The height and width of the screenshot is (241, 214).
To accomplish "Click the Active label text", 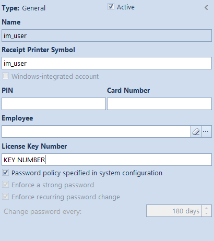I will click(x=126, y=7).
